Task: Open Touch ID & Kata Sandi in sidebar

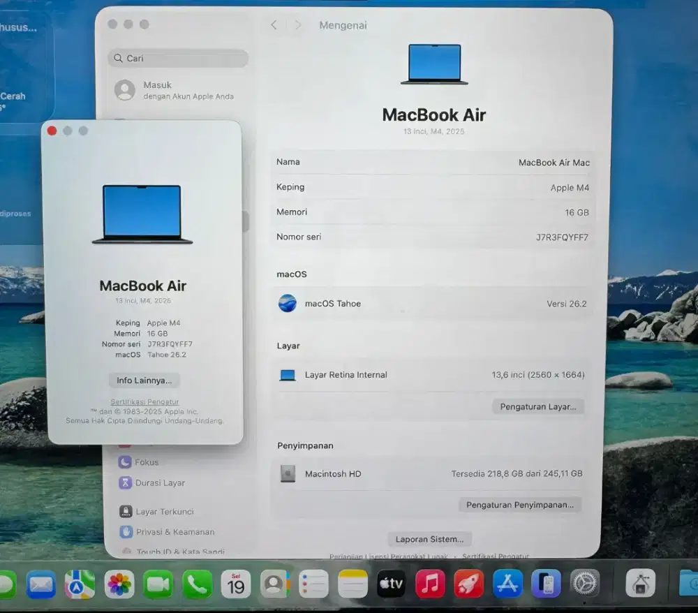Action: point(173,552)
